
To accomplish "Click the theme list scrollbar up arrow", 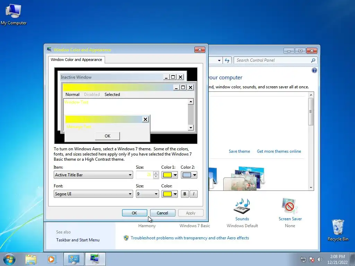I will (x=311, y=95).
